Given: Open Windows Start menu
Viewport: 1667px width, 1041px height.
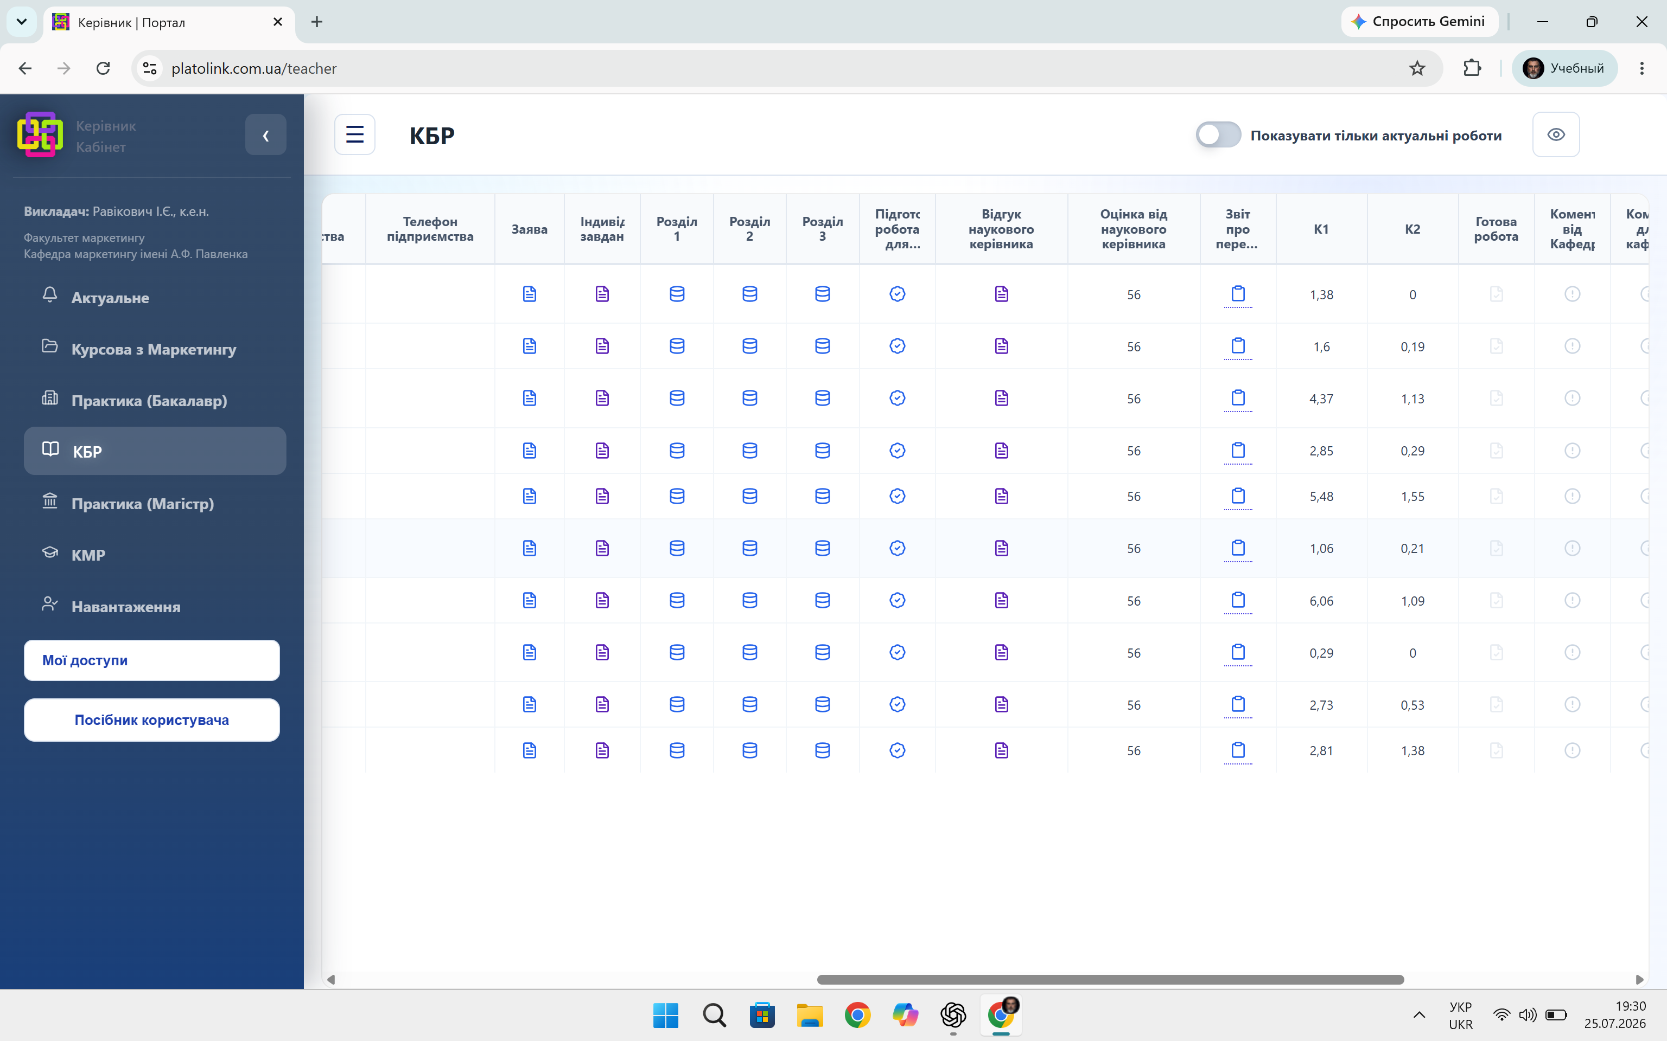Looking at the screenshot, I should pos(665,1015).
